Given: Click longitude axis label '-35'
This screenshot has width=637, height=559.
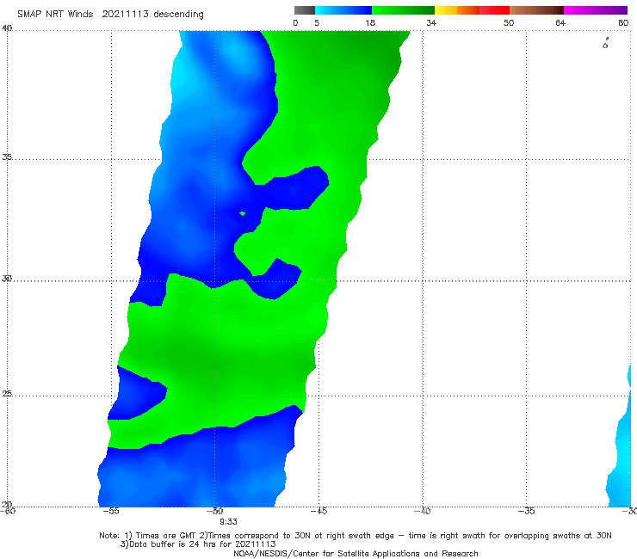Looking at the screenshot, I should pyautogui.click(x=527, y=511).
